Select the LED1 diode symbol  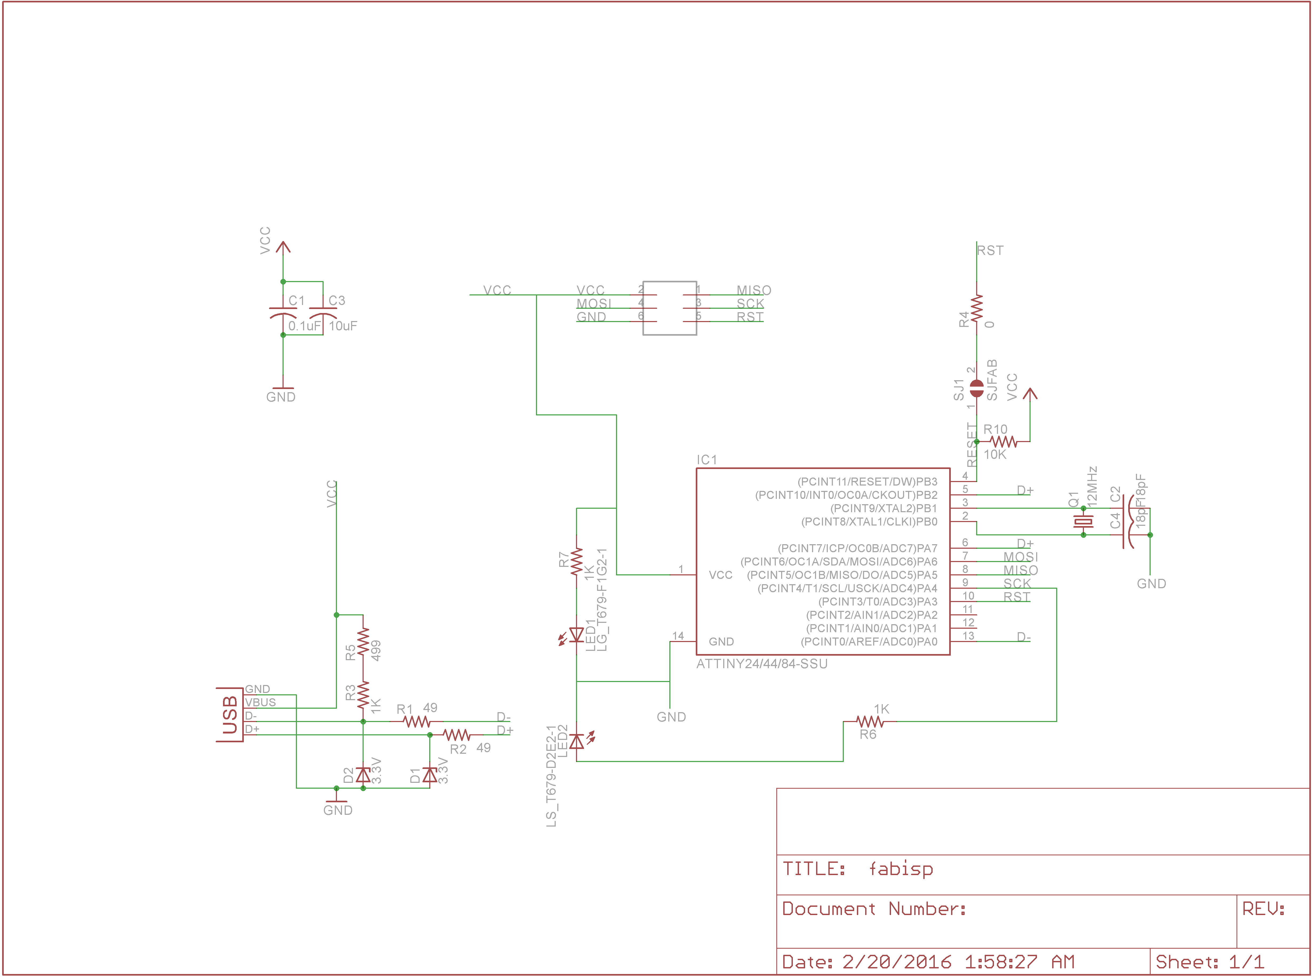[576, 635]
